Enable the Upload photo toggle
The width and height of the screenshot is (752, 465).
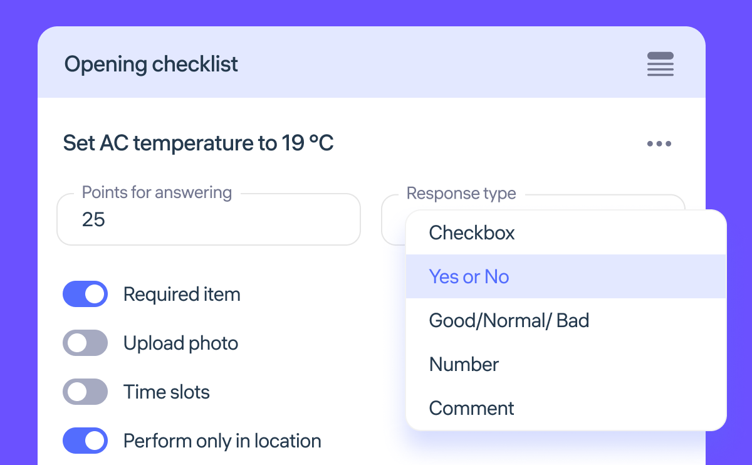pyautogui.click(x=85, y=343)
